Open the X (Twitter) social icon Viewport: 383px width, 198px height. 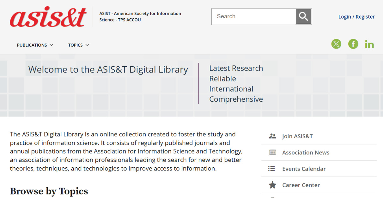[336, 44]
